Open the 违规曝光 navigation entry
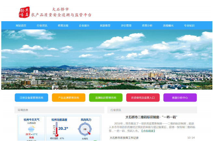 click(x=168, y=25)
